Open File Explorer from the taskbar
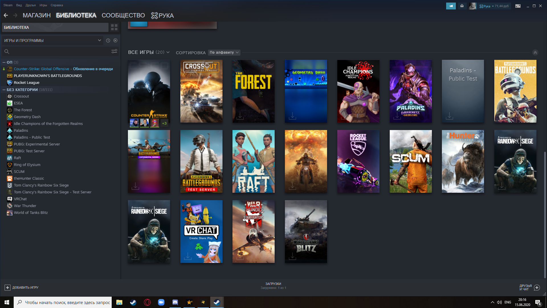Screen dimensions: 547x308 point(119,302)
